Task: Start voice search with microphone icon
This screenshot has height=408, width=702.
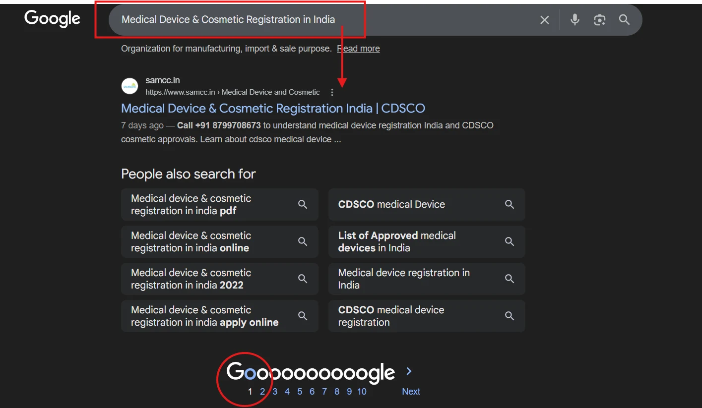Action: click(x=574, y=20)
